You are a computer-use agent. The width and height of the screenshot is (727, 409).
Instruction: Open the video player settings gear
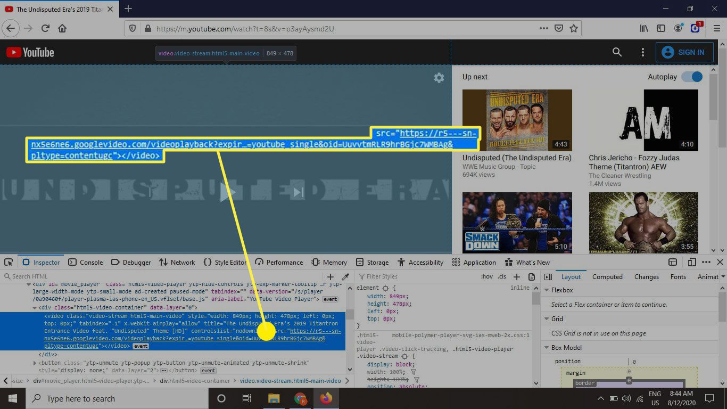tap(439, 78)
